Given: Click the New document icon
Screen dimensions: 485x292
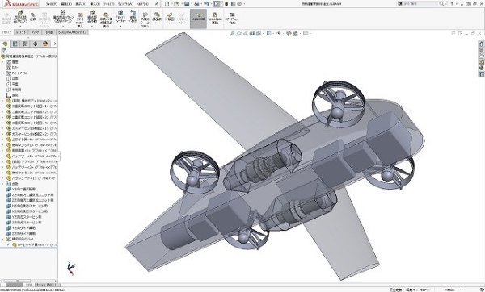Looking at the screenshot, I should (167, 4).
